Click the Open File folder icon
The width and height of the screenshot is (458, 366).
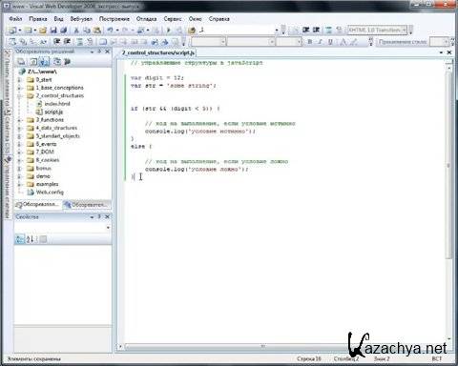tap(43, 30)
